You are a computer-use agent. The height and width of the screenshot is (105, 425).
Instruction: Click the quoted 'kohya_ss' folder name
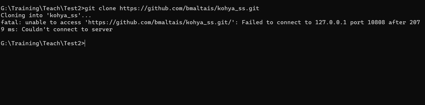[64, 15]
